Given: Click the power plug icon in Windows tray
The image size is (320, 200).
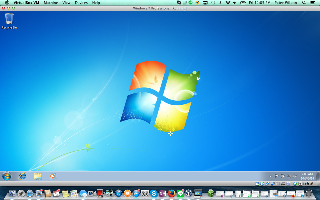Looking at the screenshot, I should click(282, 176).
